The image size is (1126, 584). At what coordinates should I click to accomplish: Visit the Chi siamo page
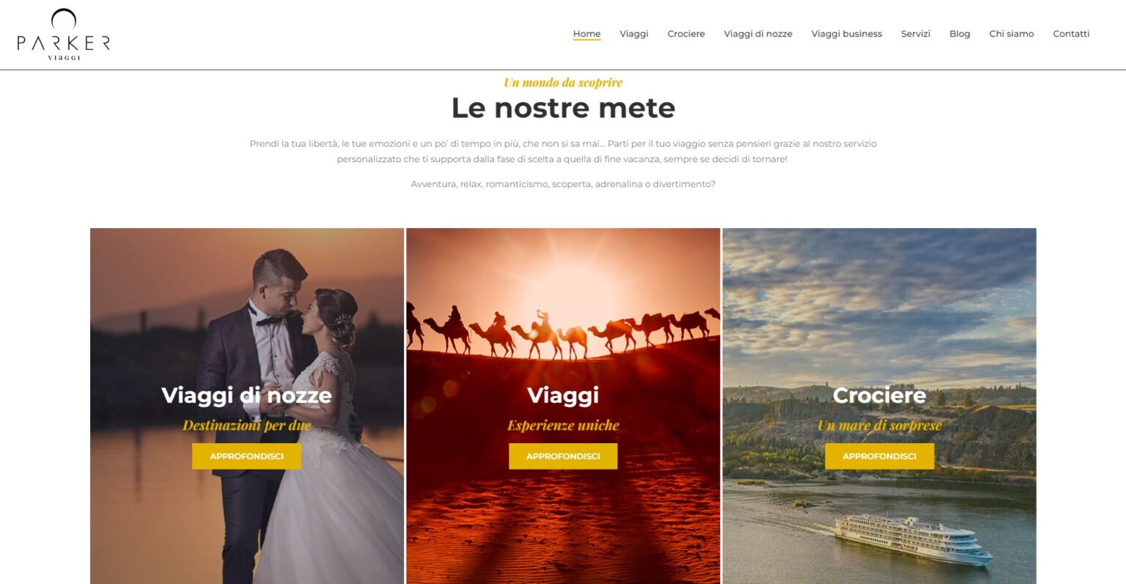pyautogui.click(x=1012, y=34)
